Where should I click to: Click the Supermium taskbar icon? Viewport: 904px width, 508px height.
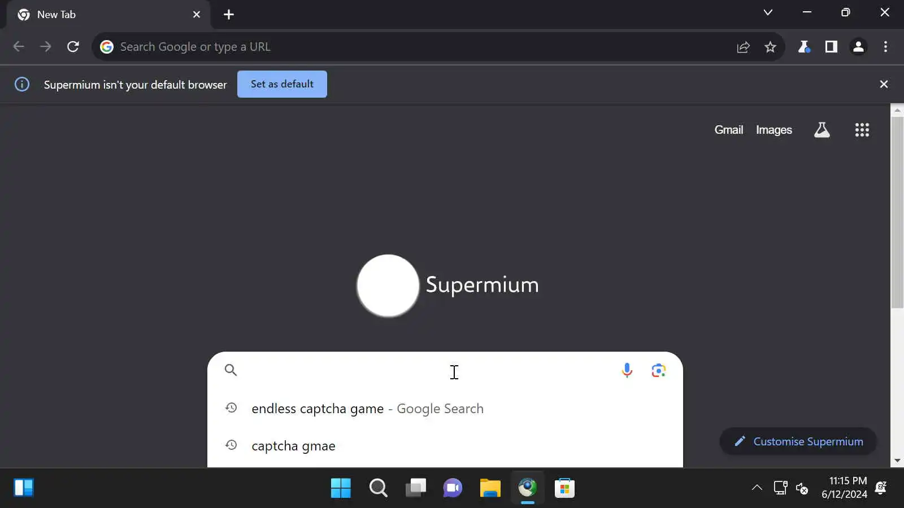(x=527, y=488)
